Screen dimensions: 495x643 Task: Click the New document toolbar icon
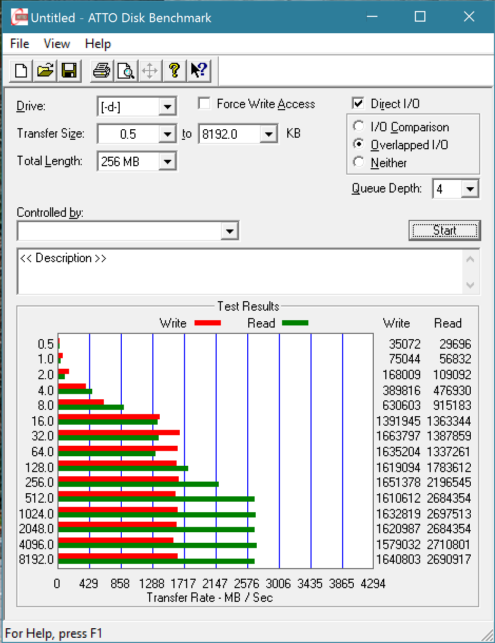(x=21, y=70)
